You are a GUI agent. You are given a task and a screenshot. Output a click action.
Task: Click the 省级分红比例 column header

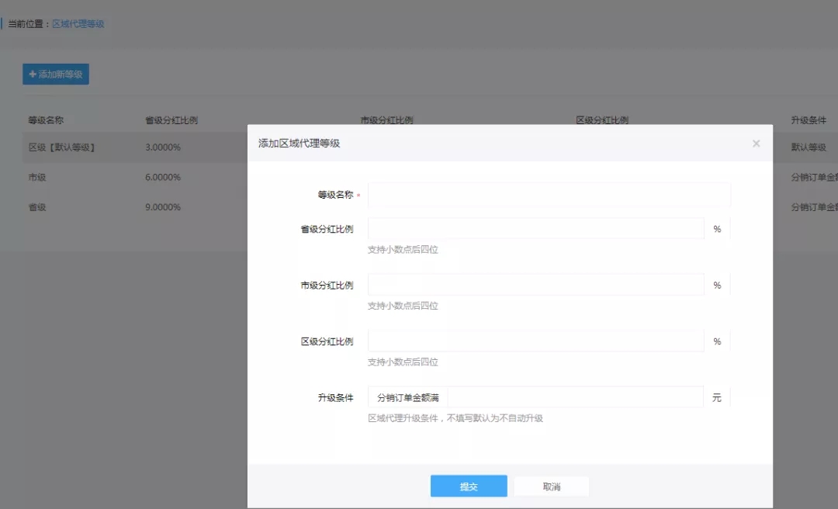click(x=171, y=120)
